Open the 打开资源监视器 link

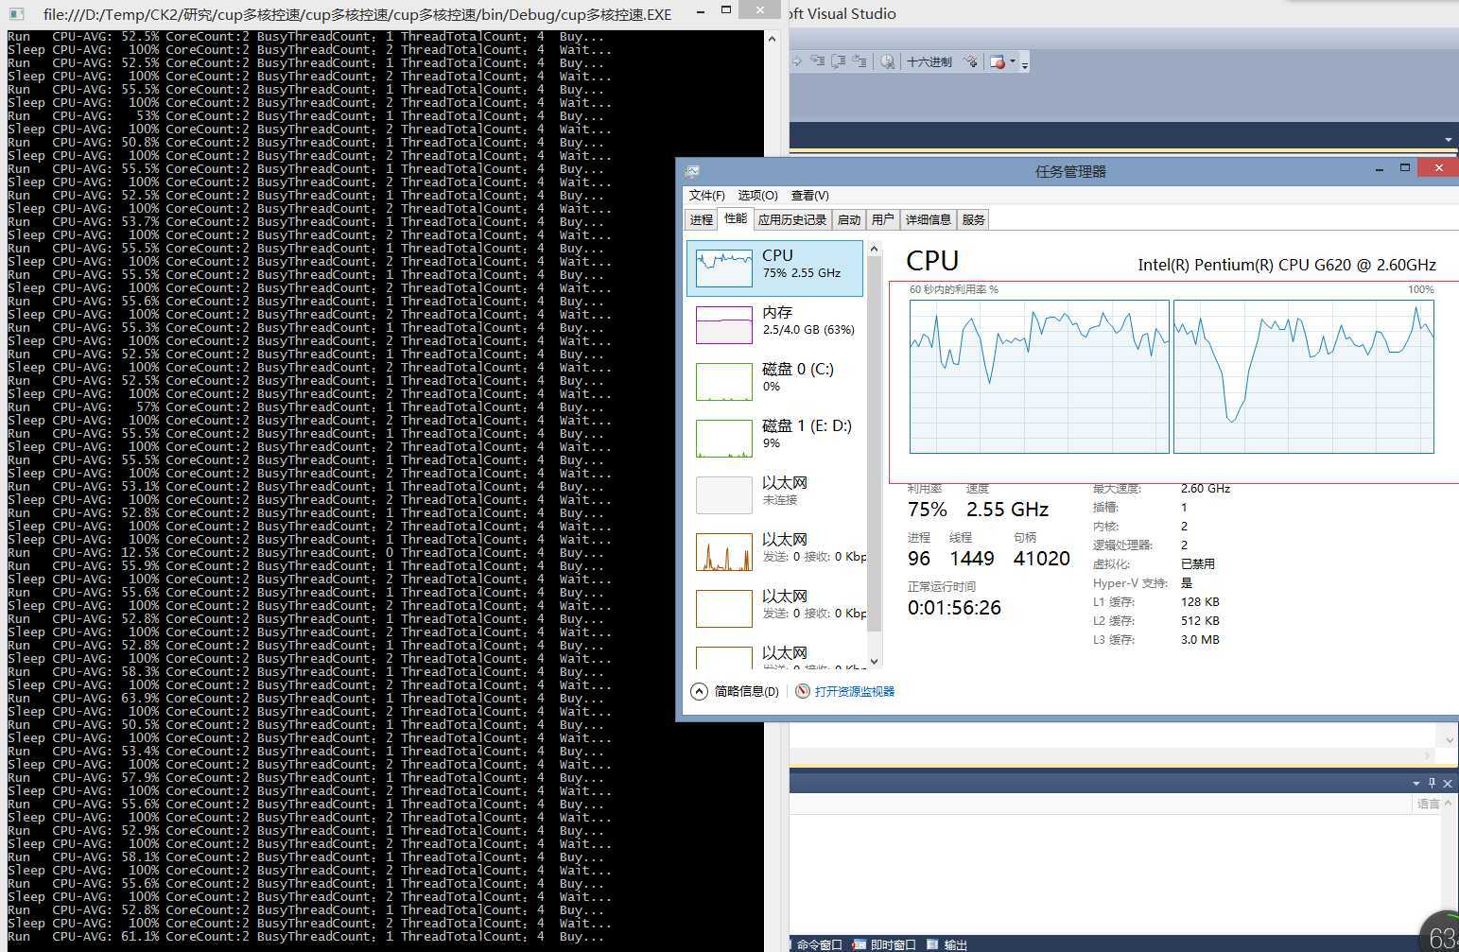[x=854, y=691]
